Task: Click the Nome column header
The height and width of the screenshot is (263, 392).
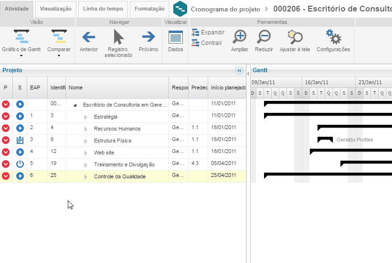Action: point(117,88)
